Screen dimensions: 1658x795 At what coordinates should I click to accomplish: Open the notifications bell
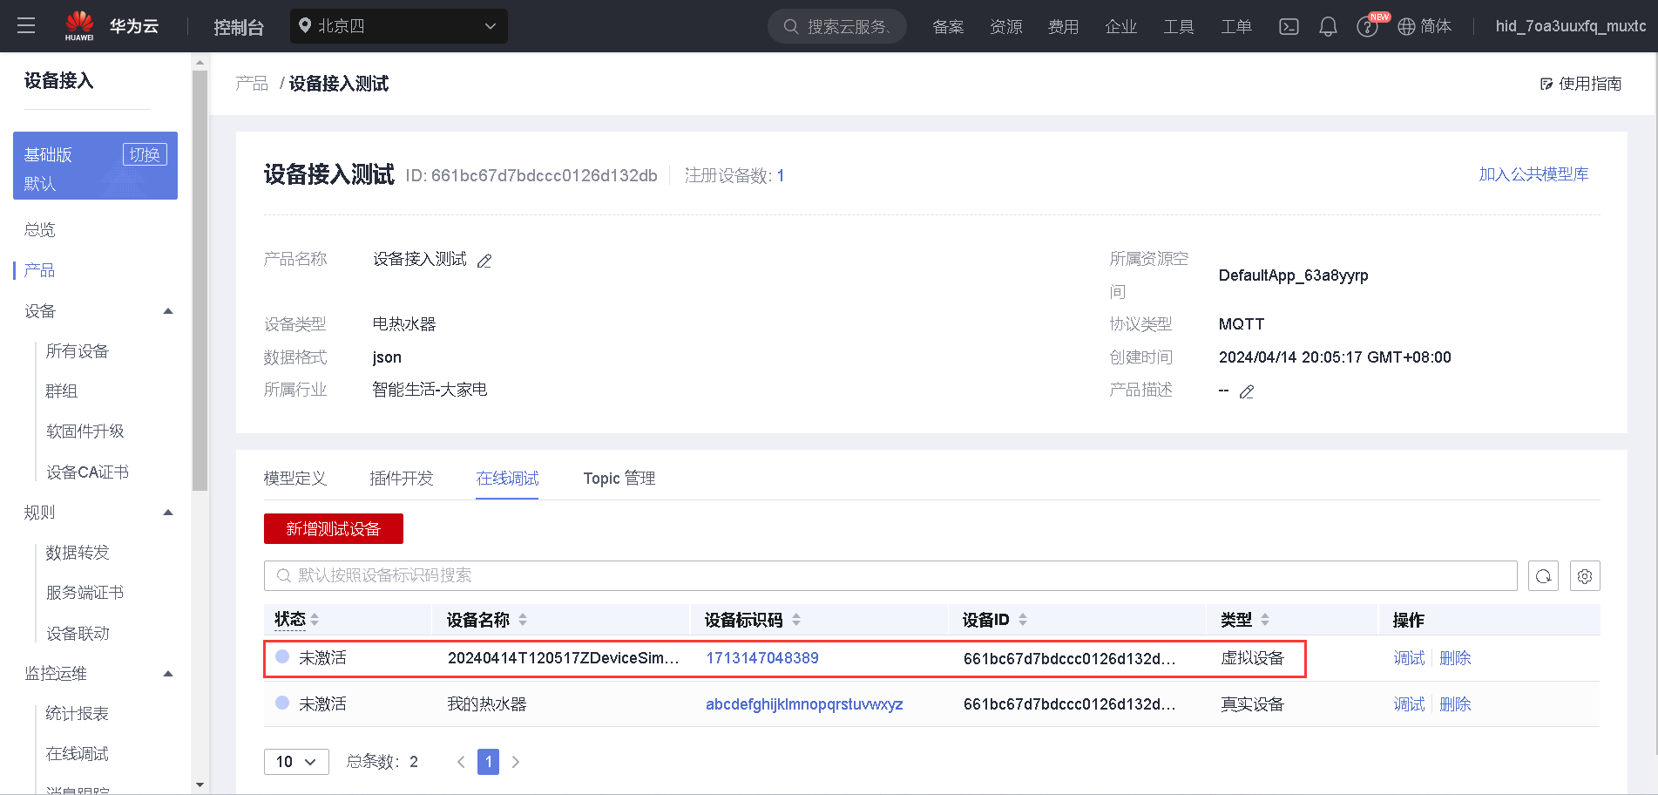click(1328, 27)
